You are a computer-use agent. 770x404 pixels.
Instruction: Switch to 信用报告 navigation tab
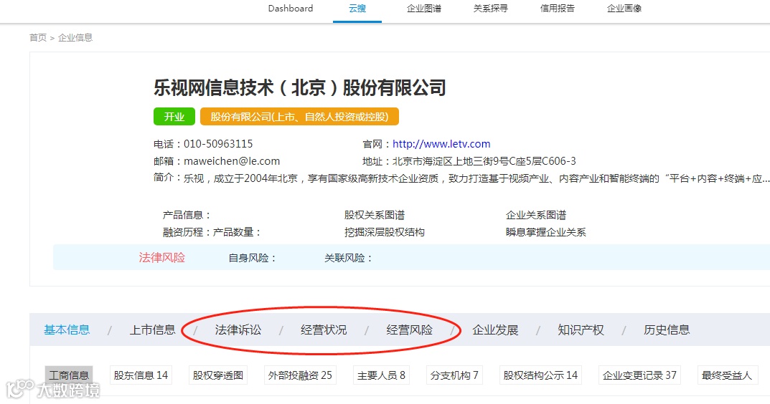coord(557,9)
